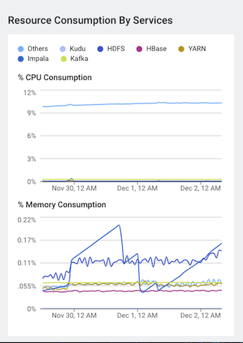This screenshot has height=343, width=243.
Task: Click the % Memory Consumption chart heading
Action: click(x=62, y=205)
